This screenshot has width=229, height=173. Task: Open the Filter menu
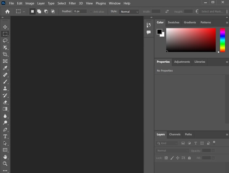click(72, 3)
